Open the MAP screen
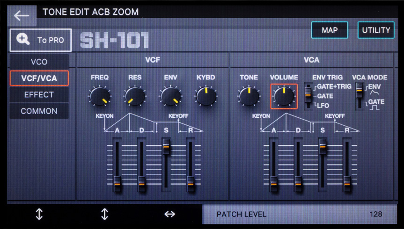 click(330, 30)
